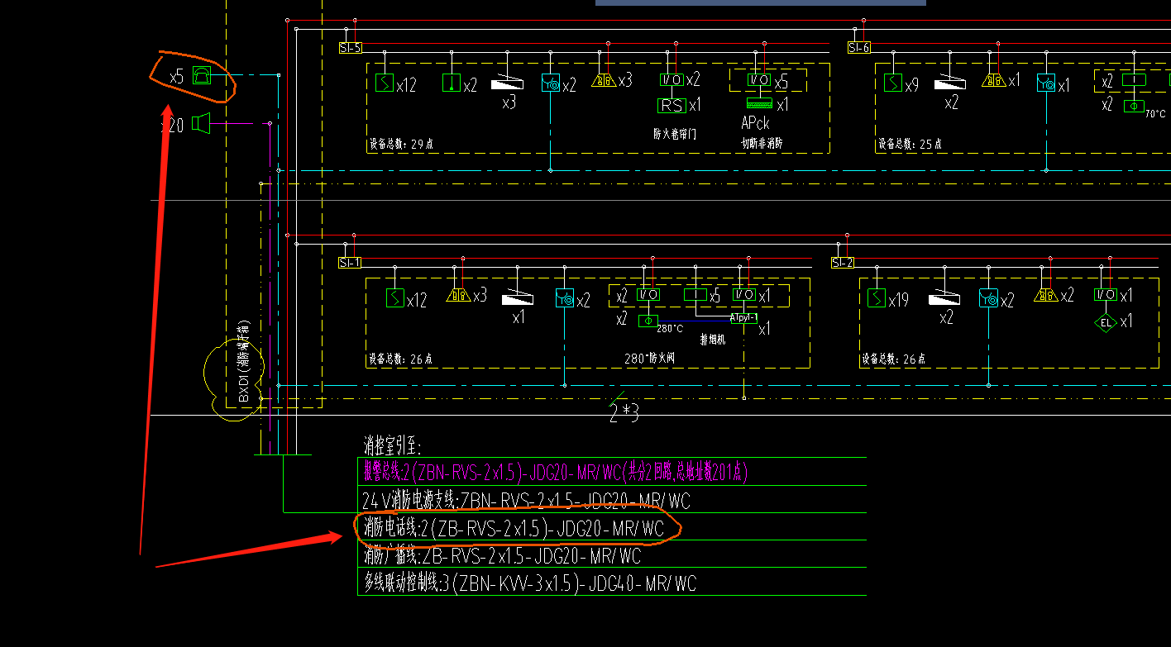Select the SI-5 white wedge symbol x3

pos(508,83)
